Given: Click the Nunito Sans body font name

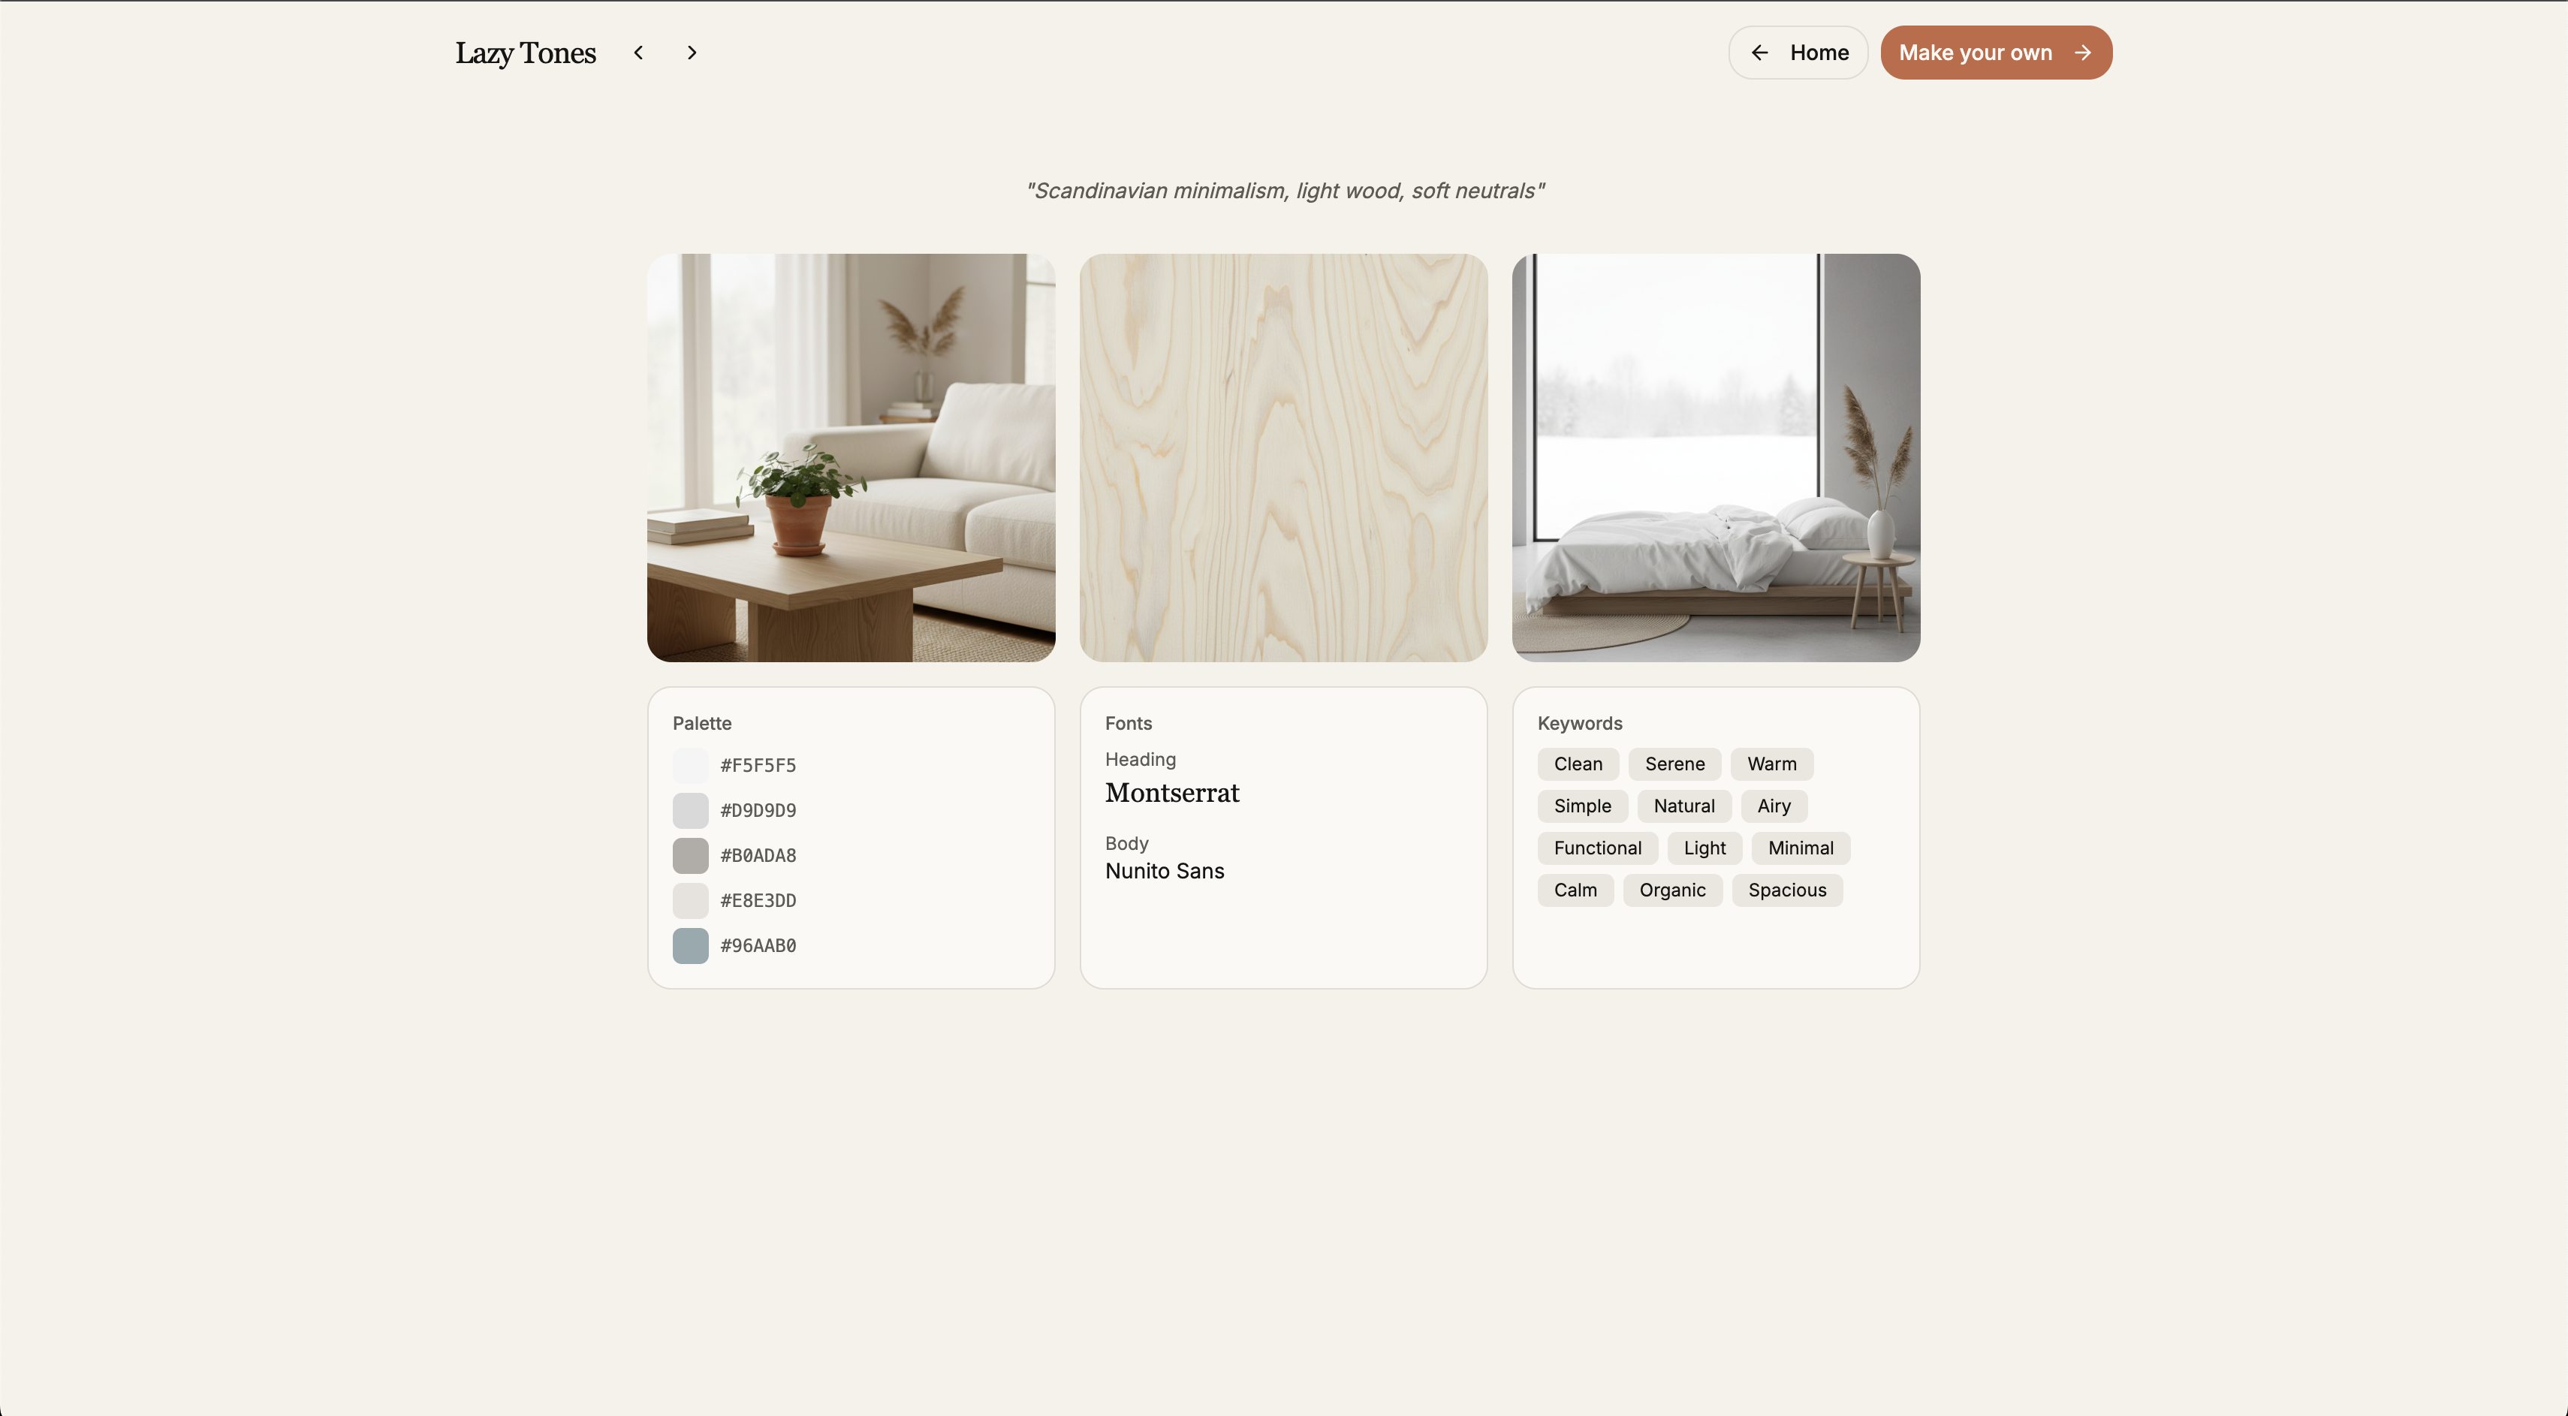Looking at the screenshot, I should click(x=1163, y=871).
